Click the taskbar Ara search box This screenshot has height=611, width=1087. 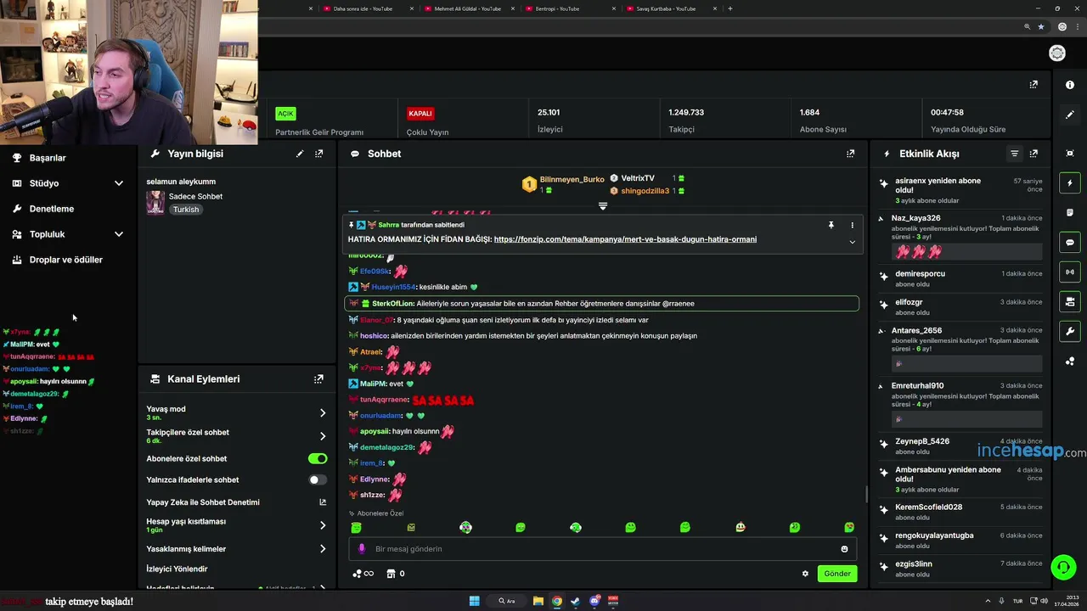pos(507,601)
